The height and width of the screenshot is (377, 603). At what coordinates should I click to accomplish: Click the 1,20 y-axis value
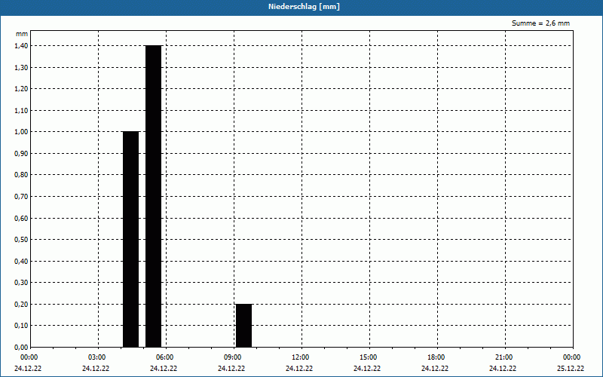[22, 89]
